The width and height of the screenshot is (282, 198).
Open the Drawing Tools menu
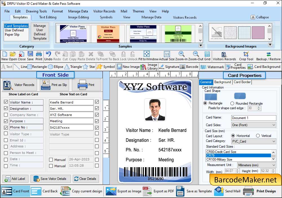[x=36, y=11]
